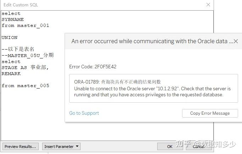242x154 pixels.
Task: Click the '--以下是表名' comment line
Action: 18,49
